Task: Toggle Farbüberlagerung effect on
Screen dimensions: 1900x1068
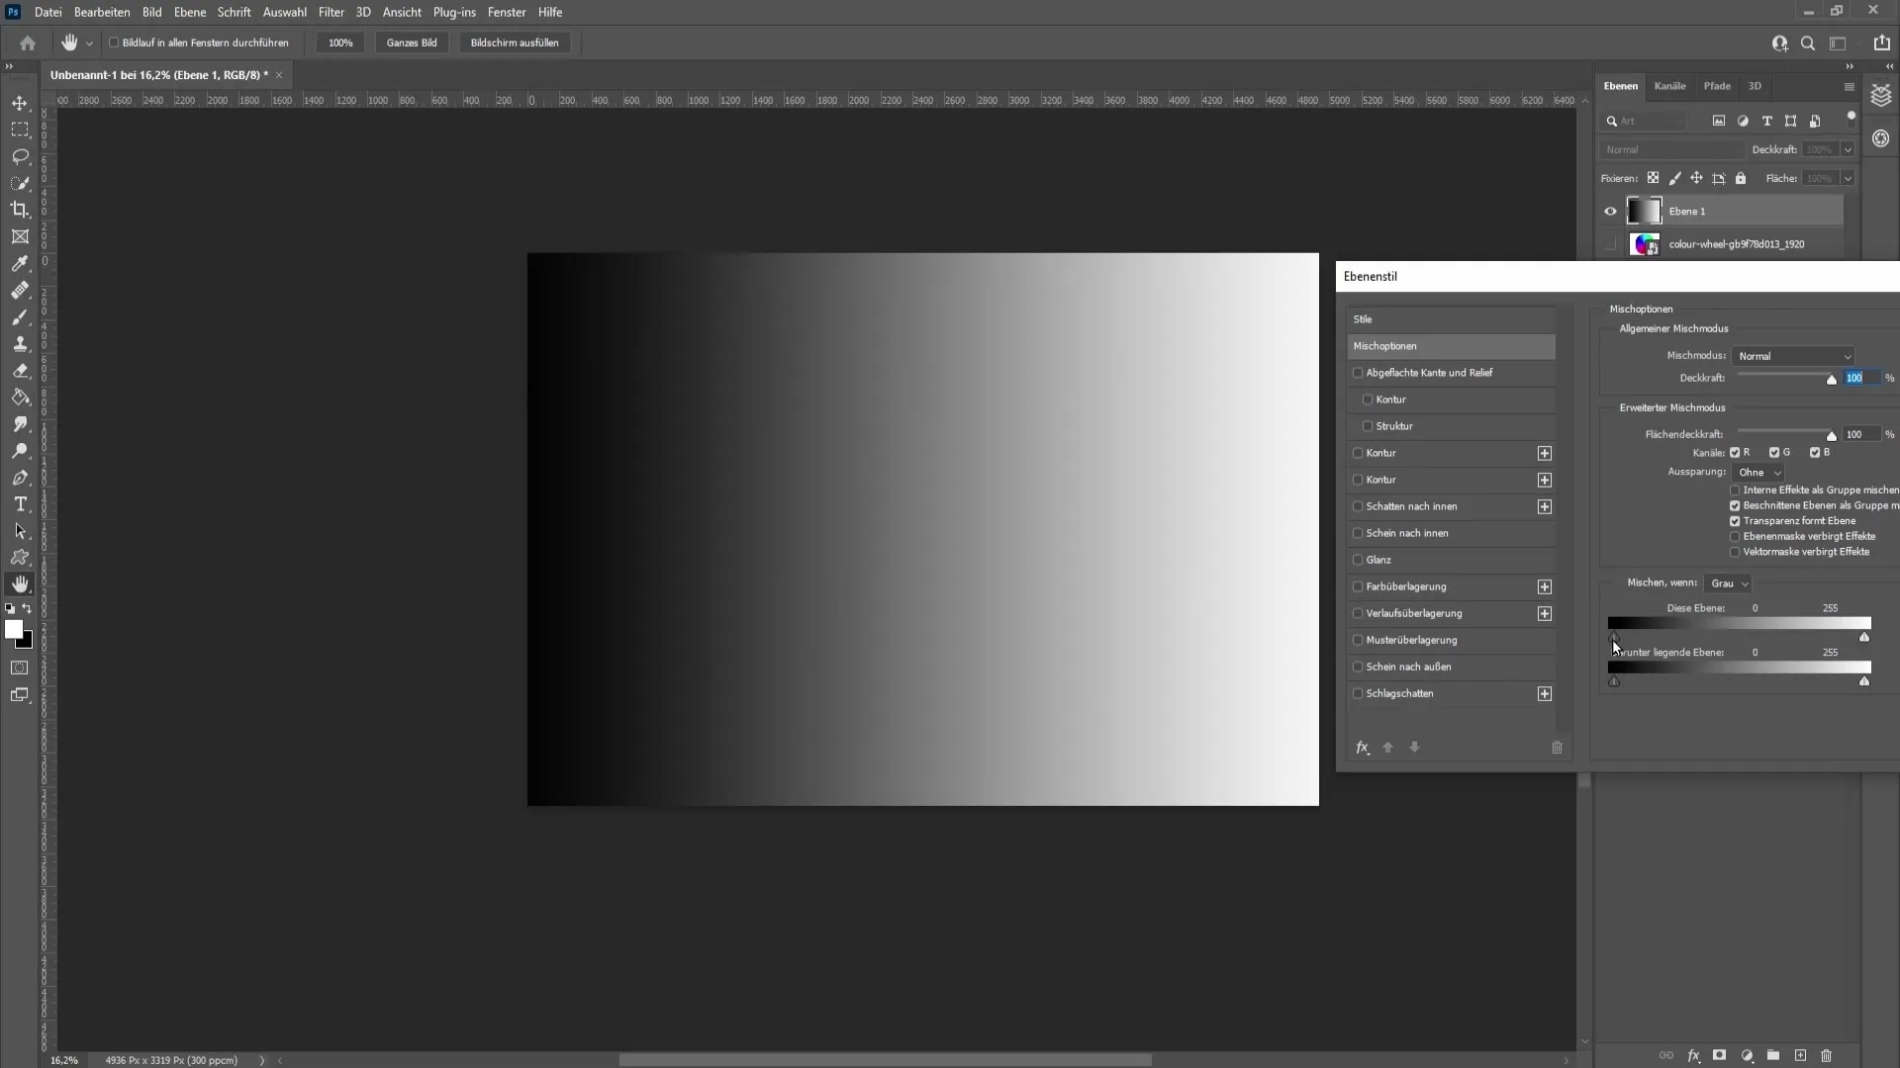Action: (1359, 585)
